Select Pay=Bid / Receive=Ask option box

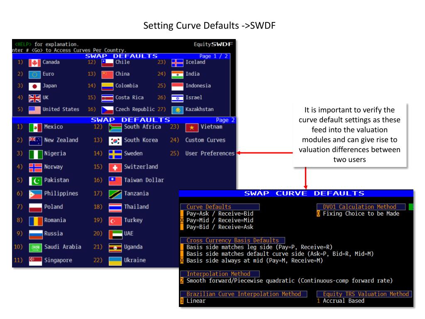tap(182, 227)
